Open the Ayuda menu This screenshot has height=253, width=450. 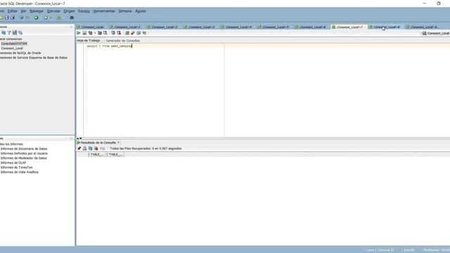point(141,11)
